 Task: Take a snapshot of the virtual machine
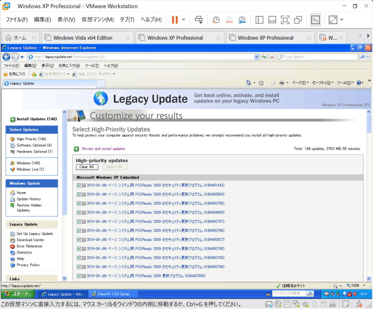(216, 20)
